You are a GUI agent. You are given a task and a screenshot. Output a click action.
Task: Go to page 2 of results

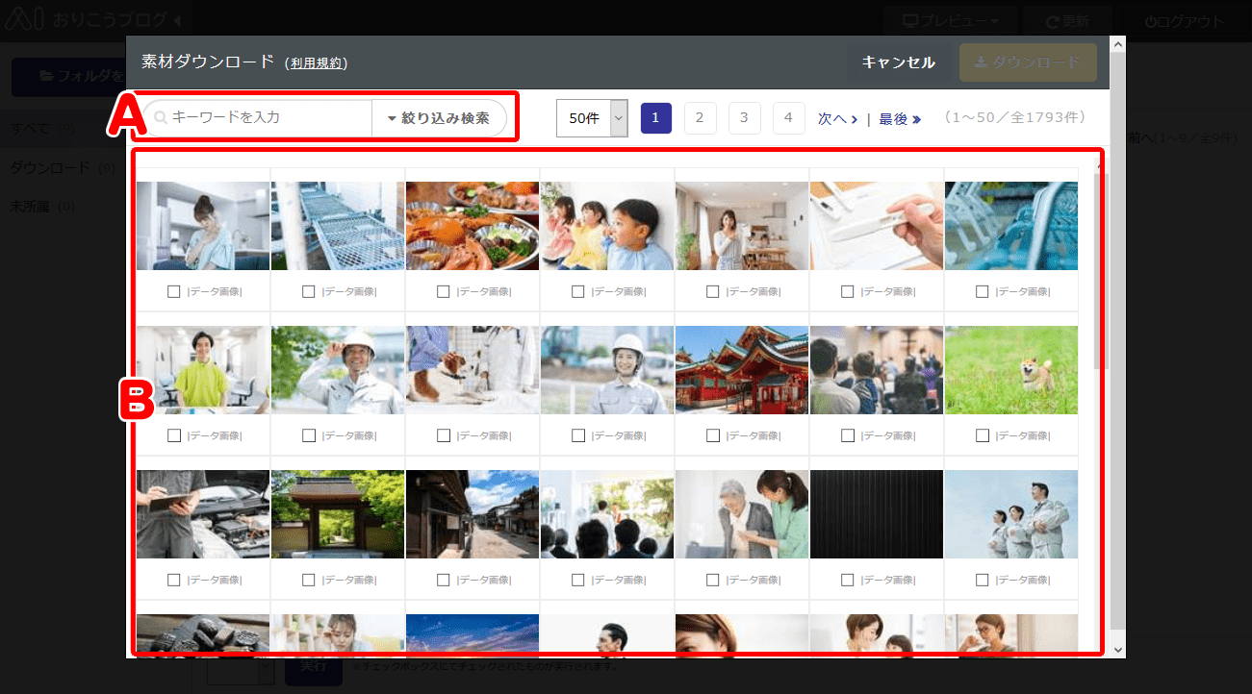[x=700, y=118]
